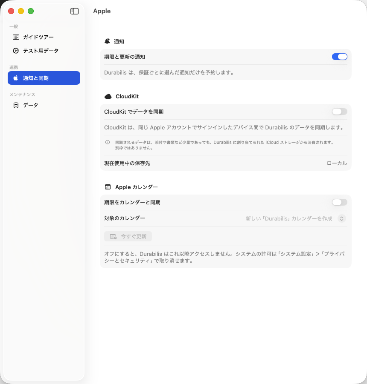Click the 今すぐ更新 button
The image size is (367, 384).
128,236
